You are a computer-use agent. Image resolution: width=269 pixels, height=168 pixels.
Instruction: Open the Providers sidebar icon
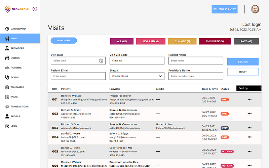tap(7, 48)
